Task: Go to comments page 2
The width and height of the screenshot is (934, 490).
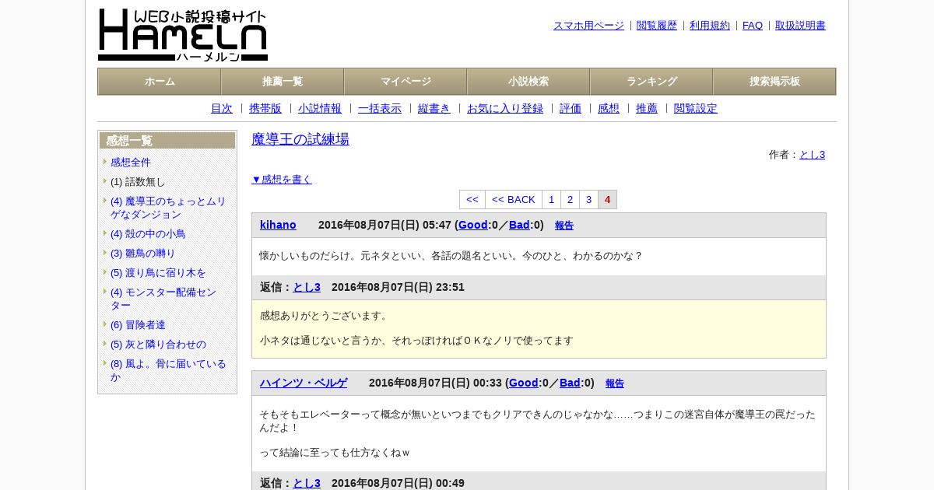Action: [x=571, y=200]
